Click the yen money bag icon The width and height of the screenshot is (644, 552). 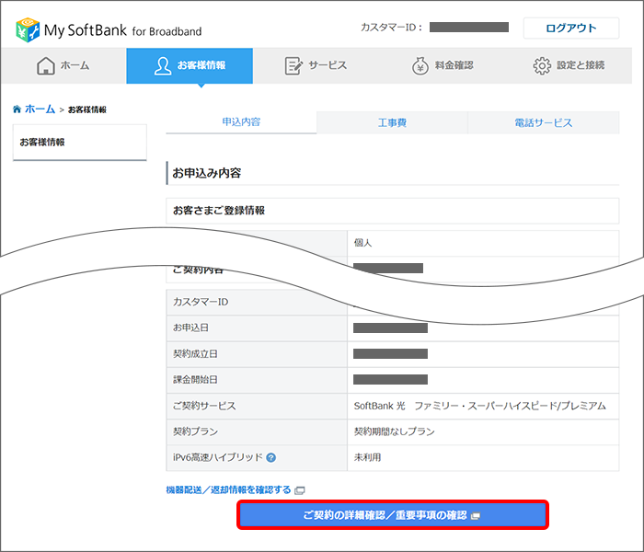coord(420,65)
